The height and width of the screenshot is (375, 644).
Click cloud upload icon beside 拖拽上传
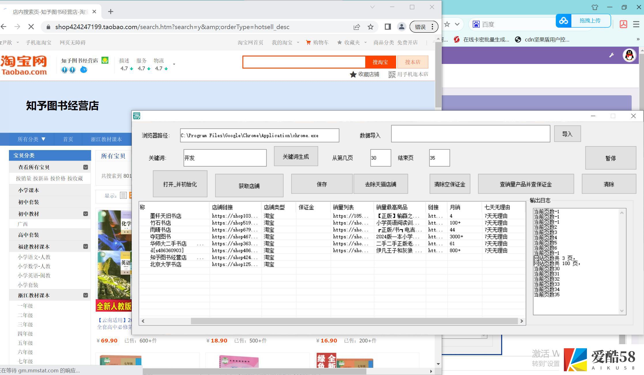coord(564,21)
